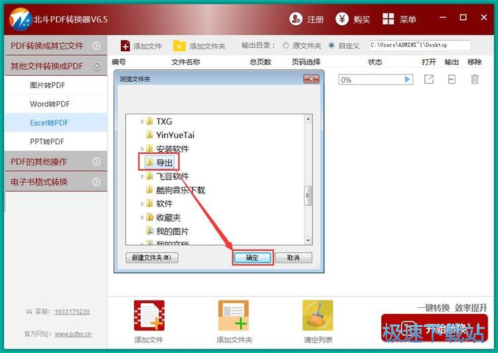This screenshot has width=498, height=353.
Task: Click the large add file icon at bottom
Action: (149, 316)
